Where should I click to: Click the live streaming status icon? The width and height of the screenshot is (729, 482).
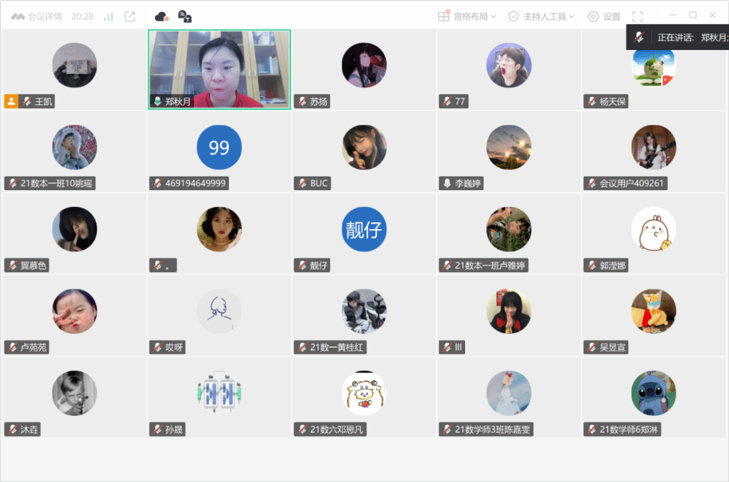[184, 16]
